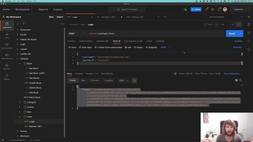Open the POST method dropdown
Viewport: 253px width, 142px height.
77,34
